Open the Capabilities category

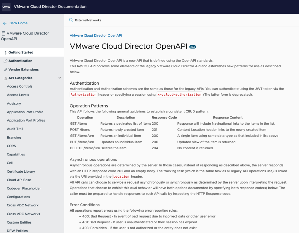pyautogui.click(x=16, y=154)
